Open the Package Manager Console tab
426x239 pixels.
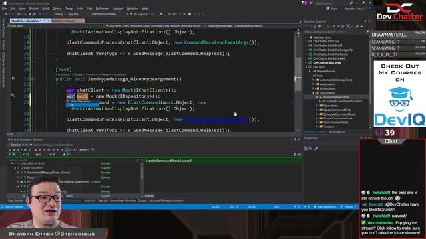(166, 200)
